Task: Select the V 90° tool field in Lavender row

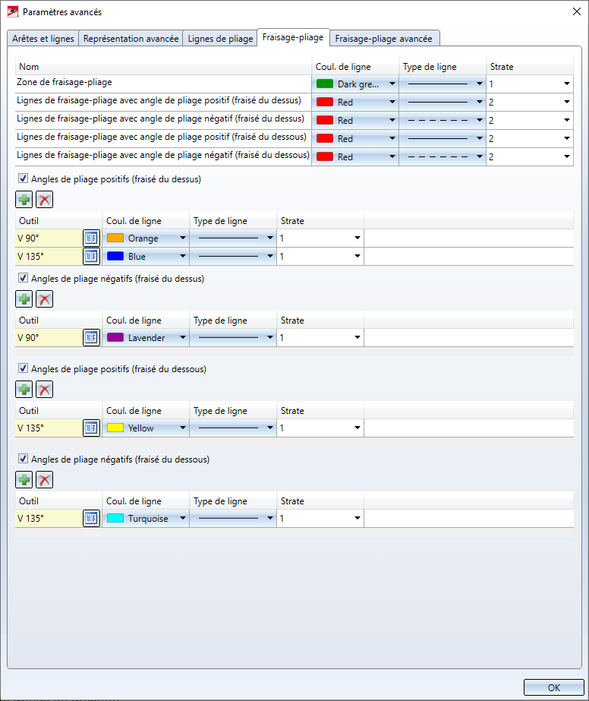Action: [x=48, y=337]
